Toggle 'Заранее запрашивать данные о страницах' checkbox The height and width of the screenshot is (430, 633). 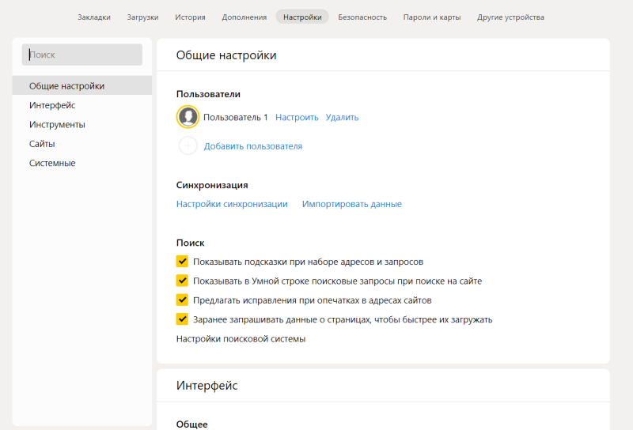tap(182, 319)
